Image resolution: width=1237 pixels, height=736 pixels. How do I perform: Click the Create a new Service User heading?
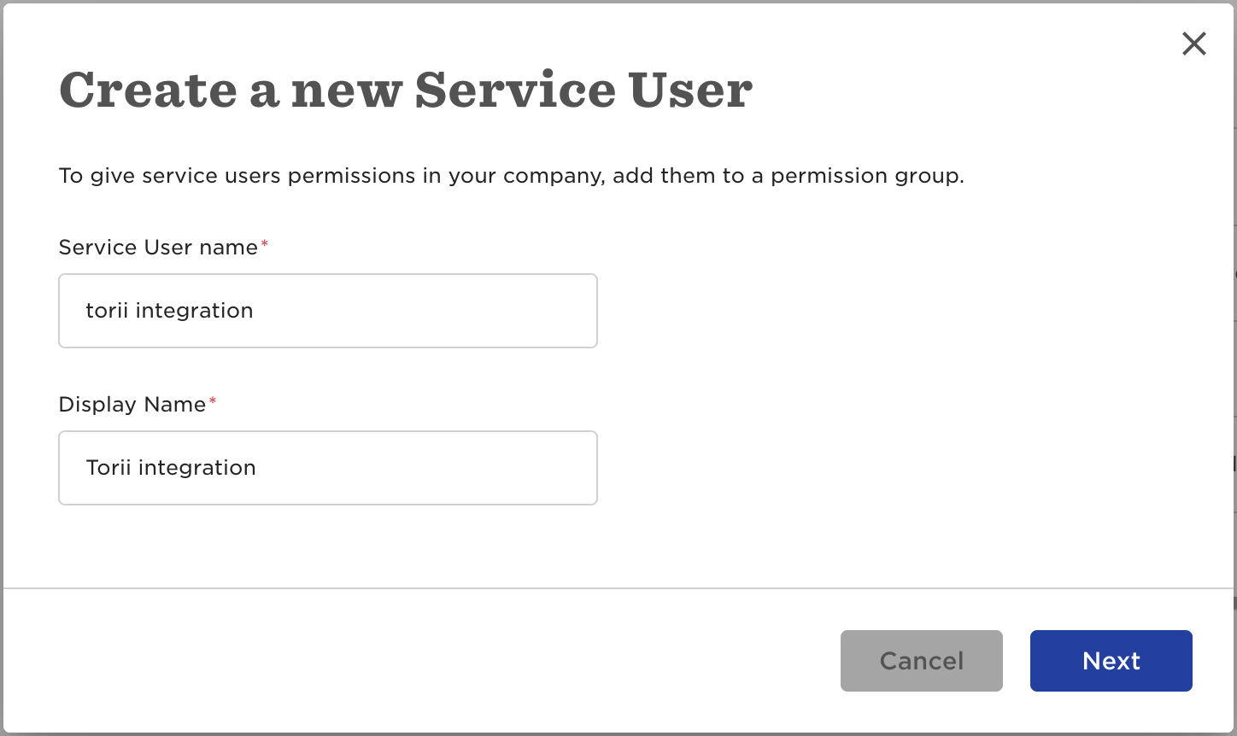point(406,90)
